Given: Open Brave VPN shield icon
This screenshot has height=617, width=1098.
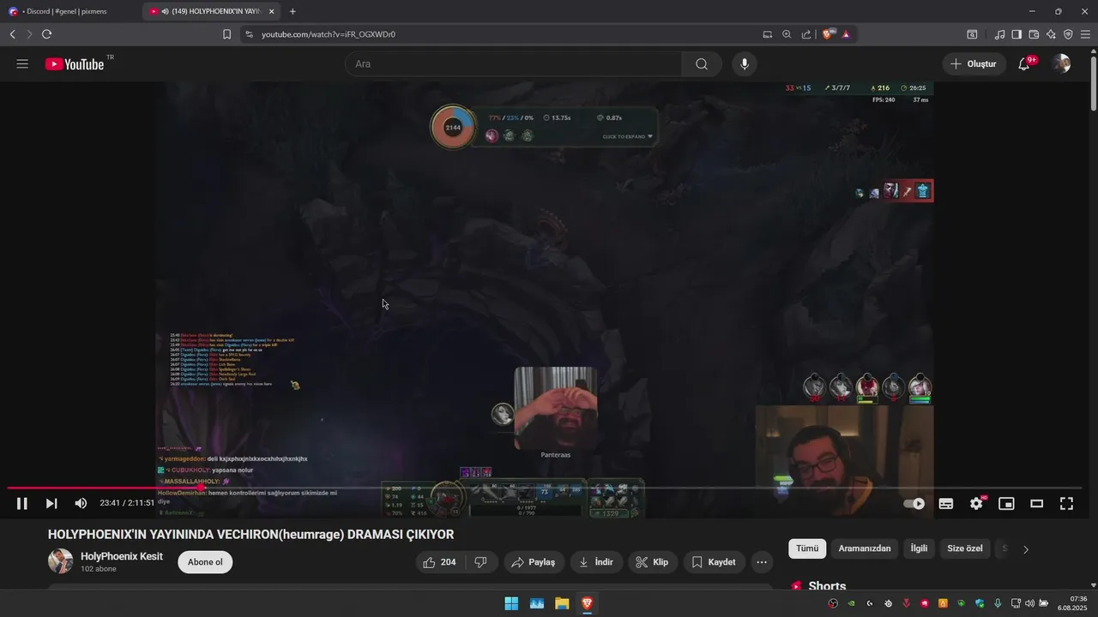Looking at the screenshot, I should click(1068, 34).
